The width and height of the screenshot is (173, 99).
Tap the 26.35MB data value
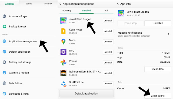click(x=165, y=62)
